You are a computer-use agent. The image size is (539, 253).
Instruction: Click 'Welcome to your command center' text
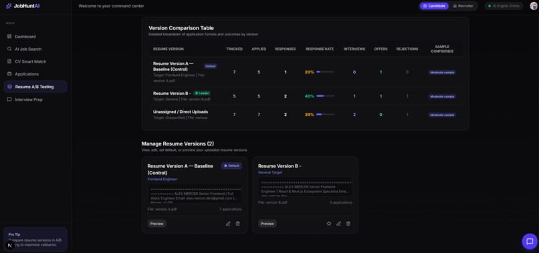pos(112,6)
